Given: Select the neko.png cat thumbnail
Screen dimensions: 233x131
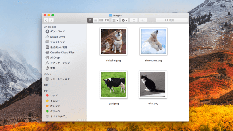Looking at the screenshot, I should click(x=153, y=84).
